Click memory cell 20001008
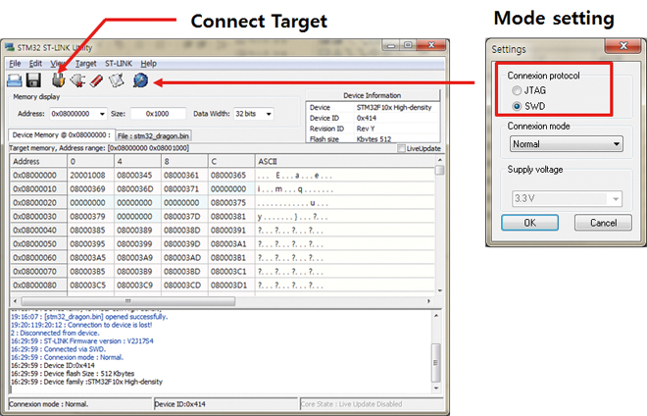The width and height of the screenshot is (647, 416). click(90, 176)
